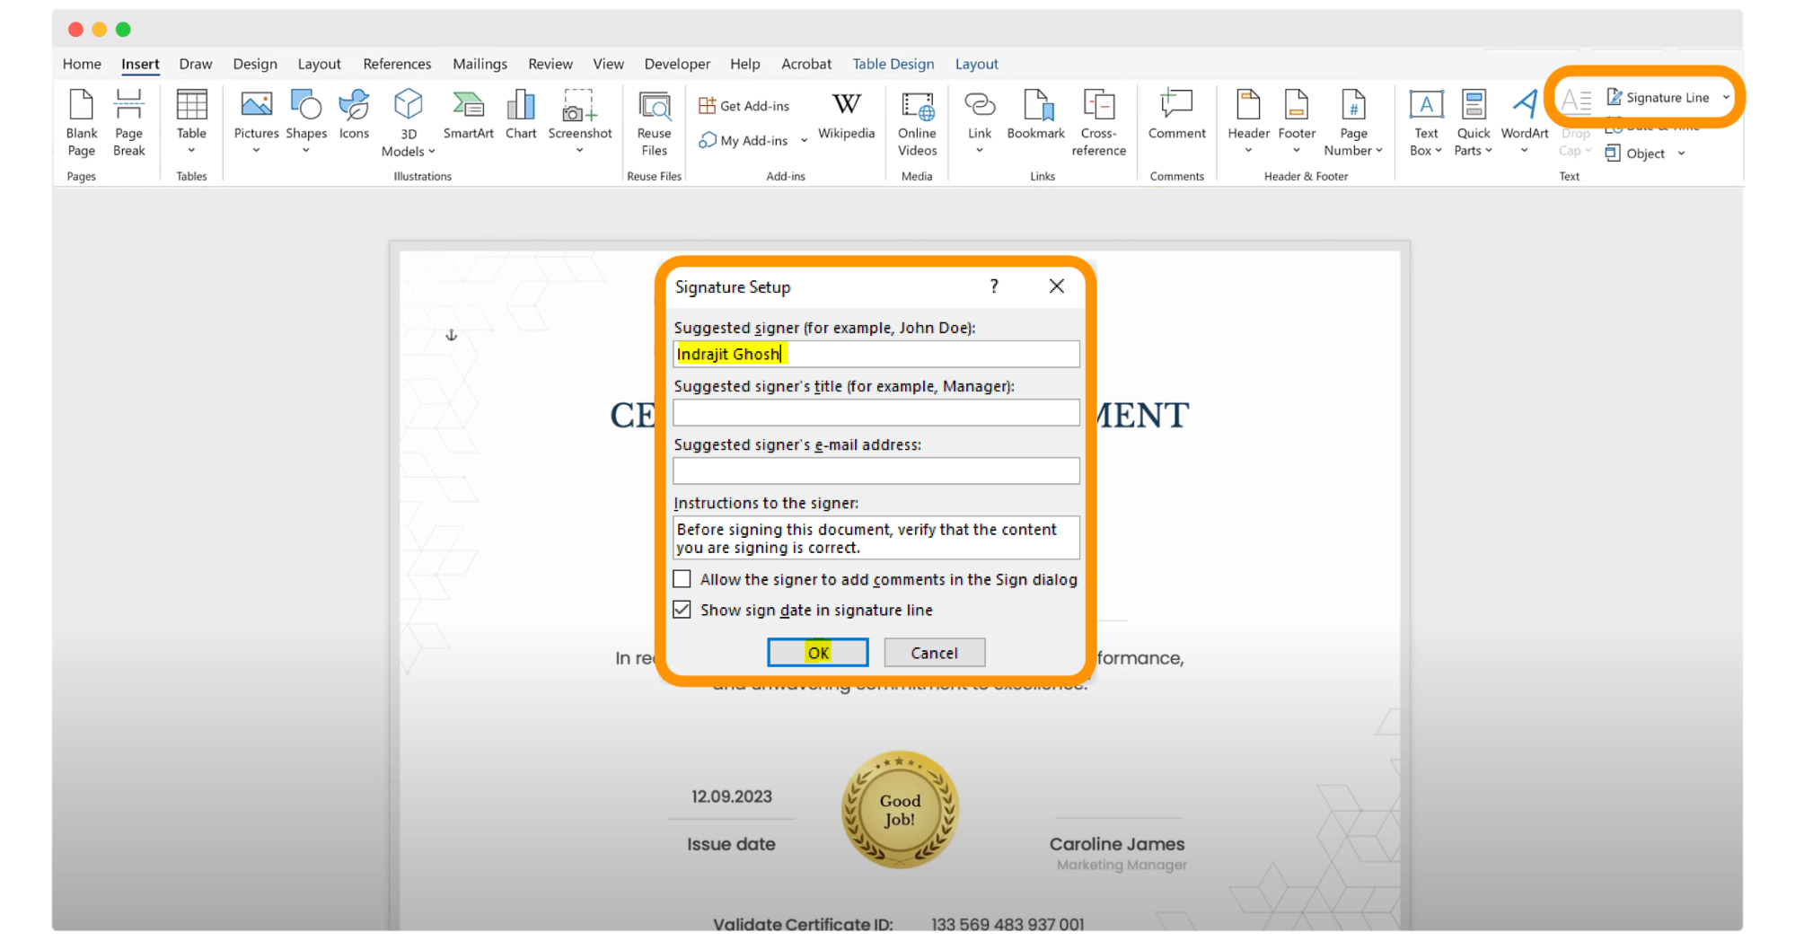The height and width of the screenshot is (941, 1795).
Task: Insert a SmartArt graphic
Action: 468,115
